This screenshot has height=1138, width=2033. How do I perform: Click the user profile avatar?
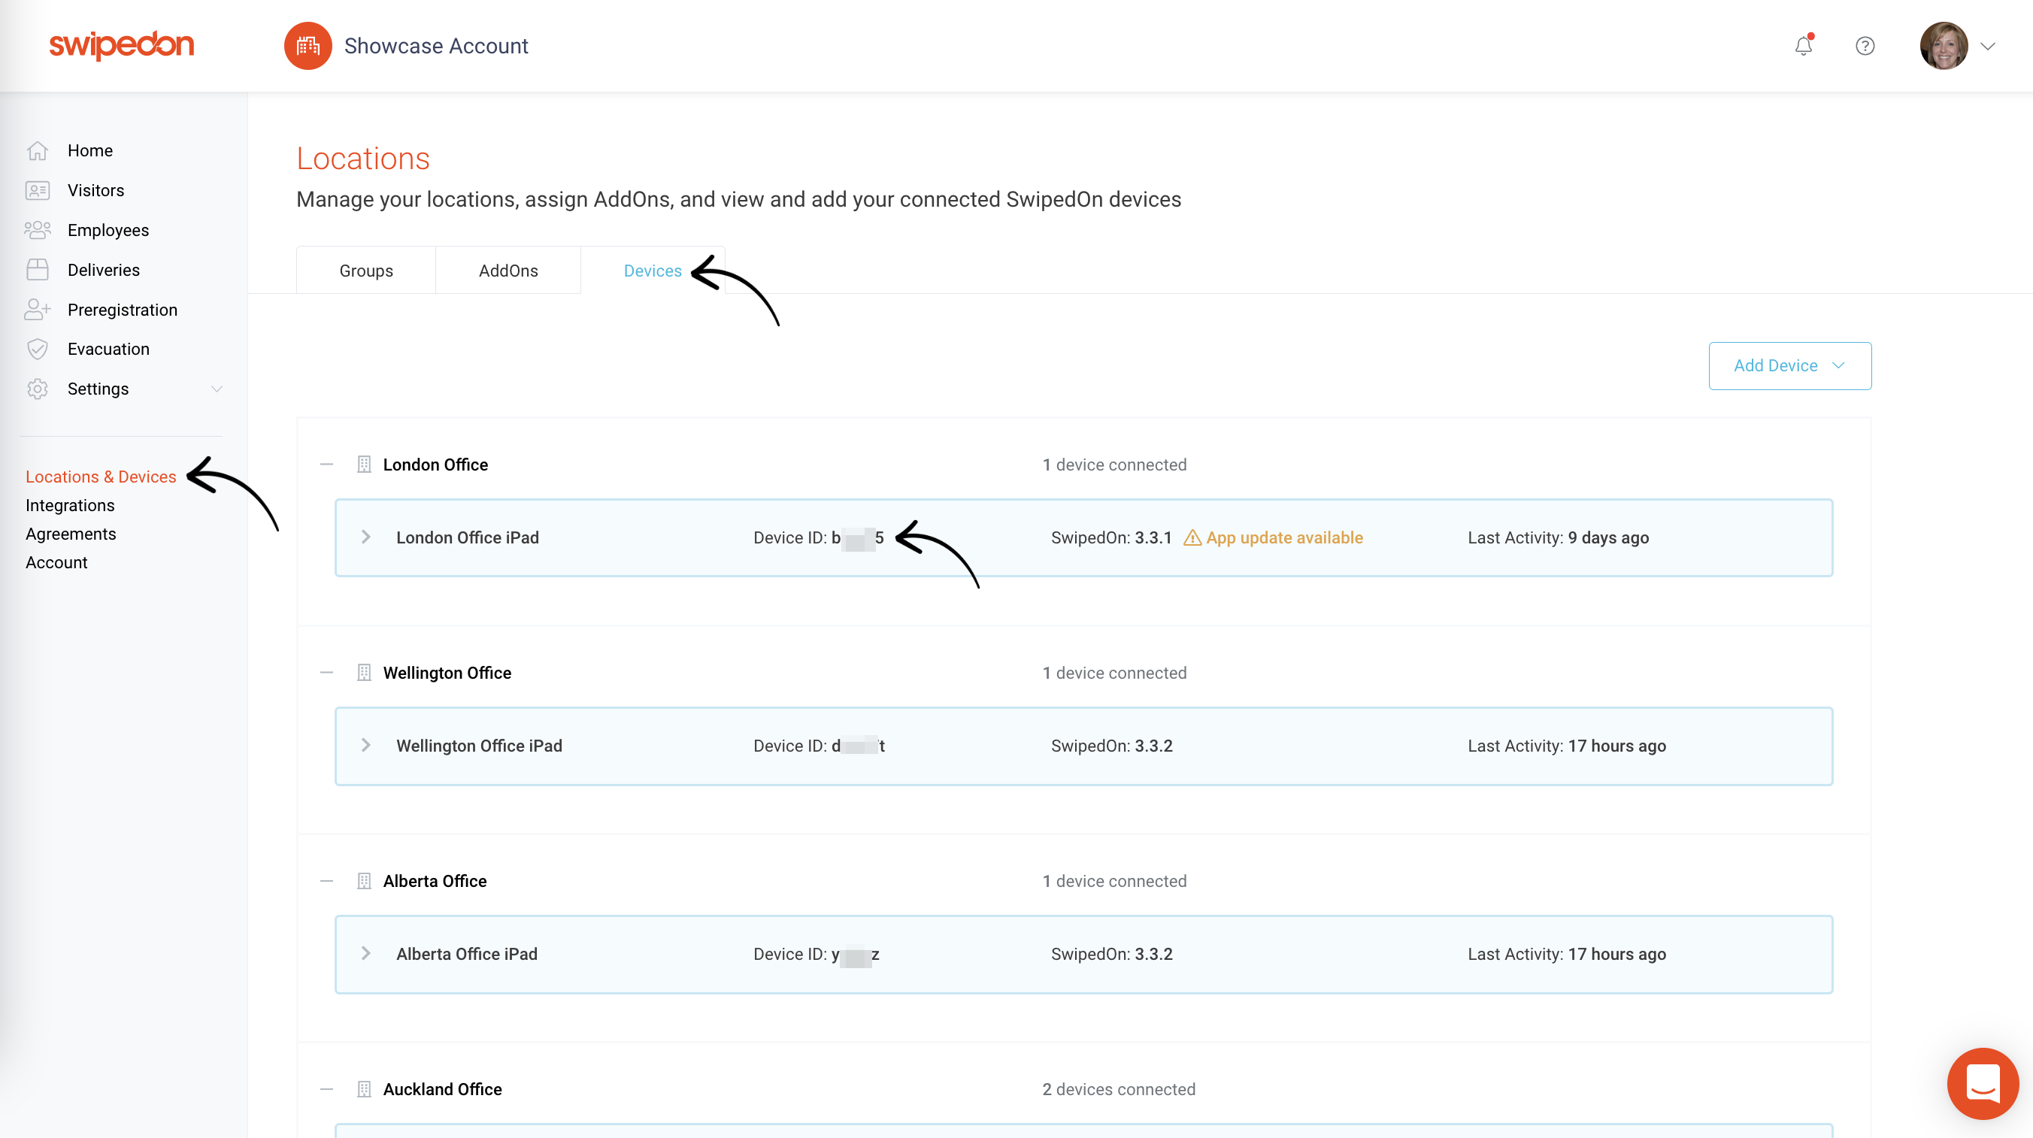tap(1944, 46)
